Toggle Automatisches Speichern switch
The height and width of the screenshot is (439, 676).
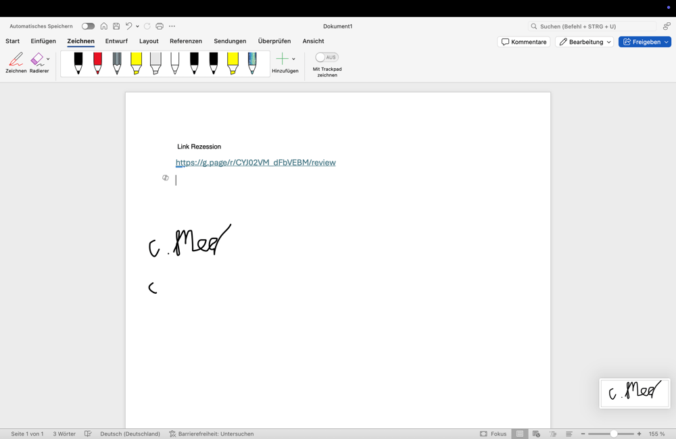[88, 26]
